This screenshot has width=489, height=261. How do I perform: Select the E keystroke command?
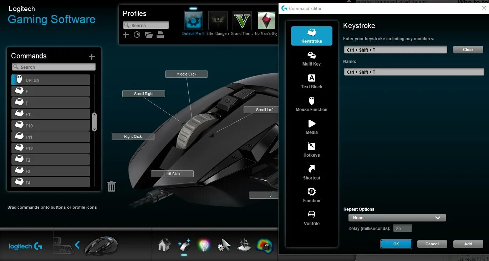[x=51, y=91]
